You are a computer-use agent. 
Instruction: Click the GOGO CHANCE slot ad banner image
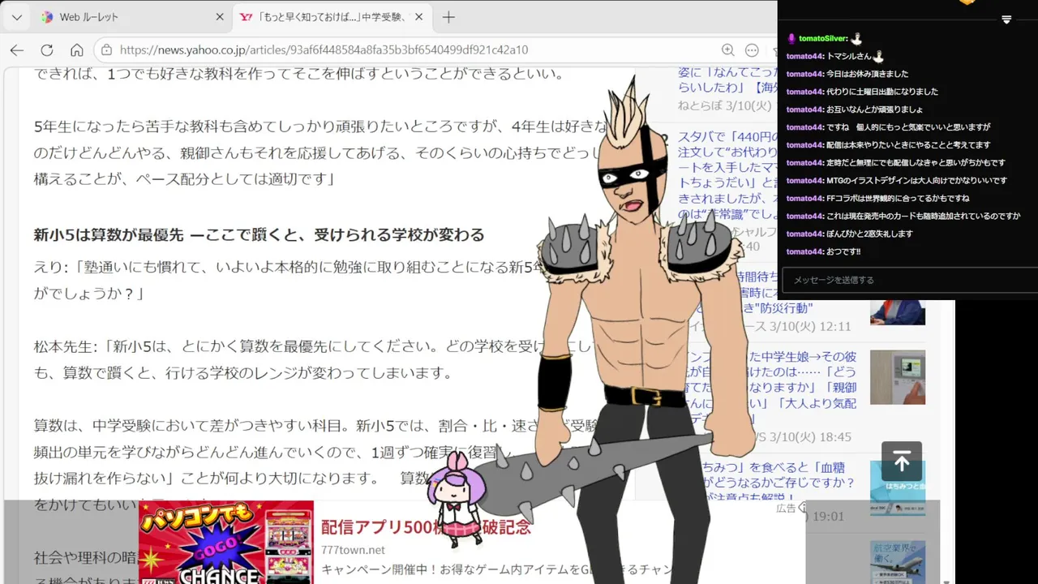[x=225, y=543]
